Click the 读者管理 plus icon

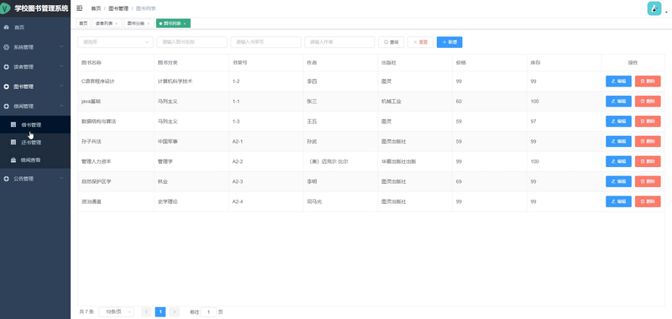6,67
